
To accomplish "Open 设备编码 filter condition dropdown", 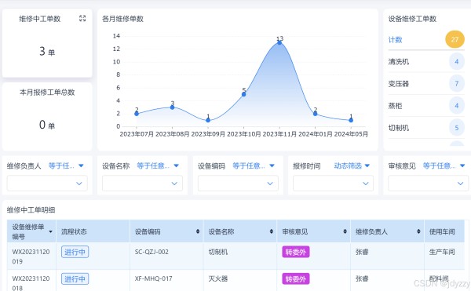I will coord(254,166).
